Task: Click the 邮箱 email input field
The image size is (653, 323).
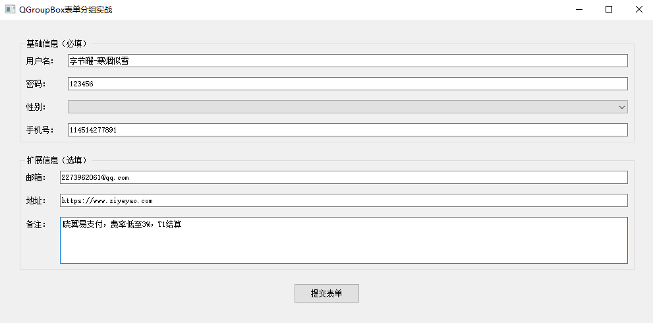Action: [x=343, y=177]
